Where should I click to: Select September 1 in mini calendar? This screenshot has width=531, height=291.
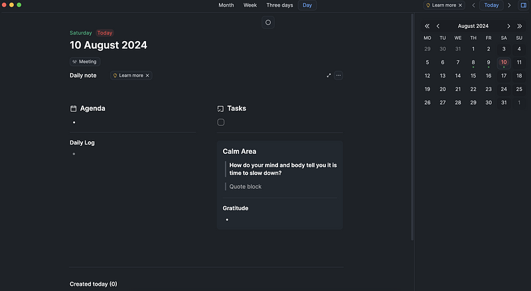[519, 103]
